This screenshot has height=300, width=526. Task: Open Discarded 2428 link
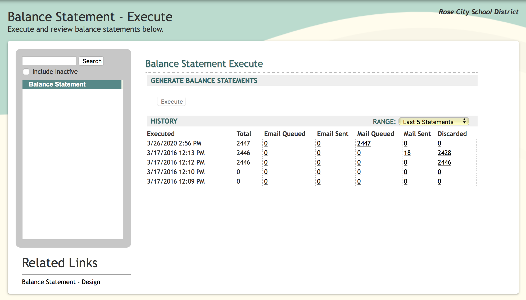click(444, 153)
